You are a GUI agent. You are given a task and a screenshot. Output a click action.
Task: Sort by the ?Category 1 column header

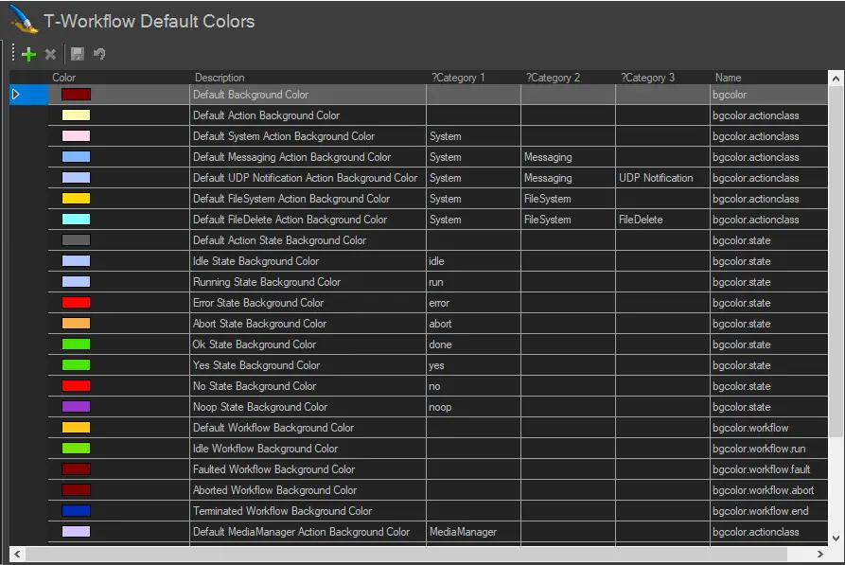click(458, 78)
